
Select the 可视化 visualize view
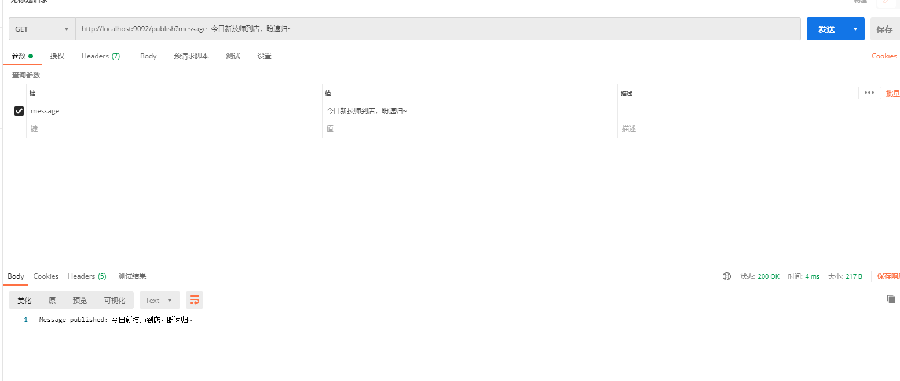115,300
